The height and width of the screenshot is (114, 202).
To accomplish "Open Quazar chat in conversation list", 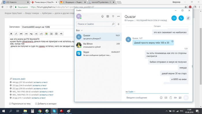I will [98, 37].
